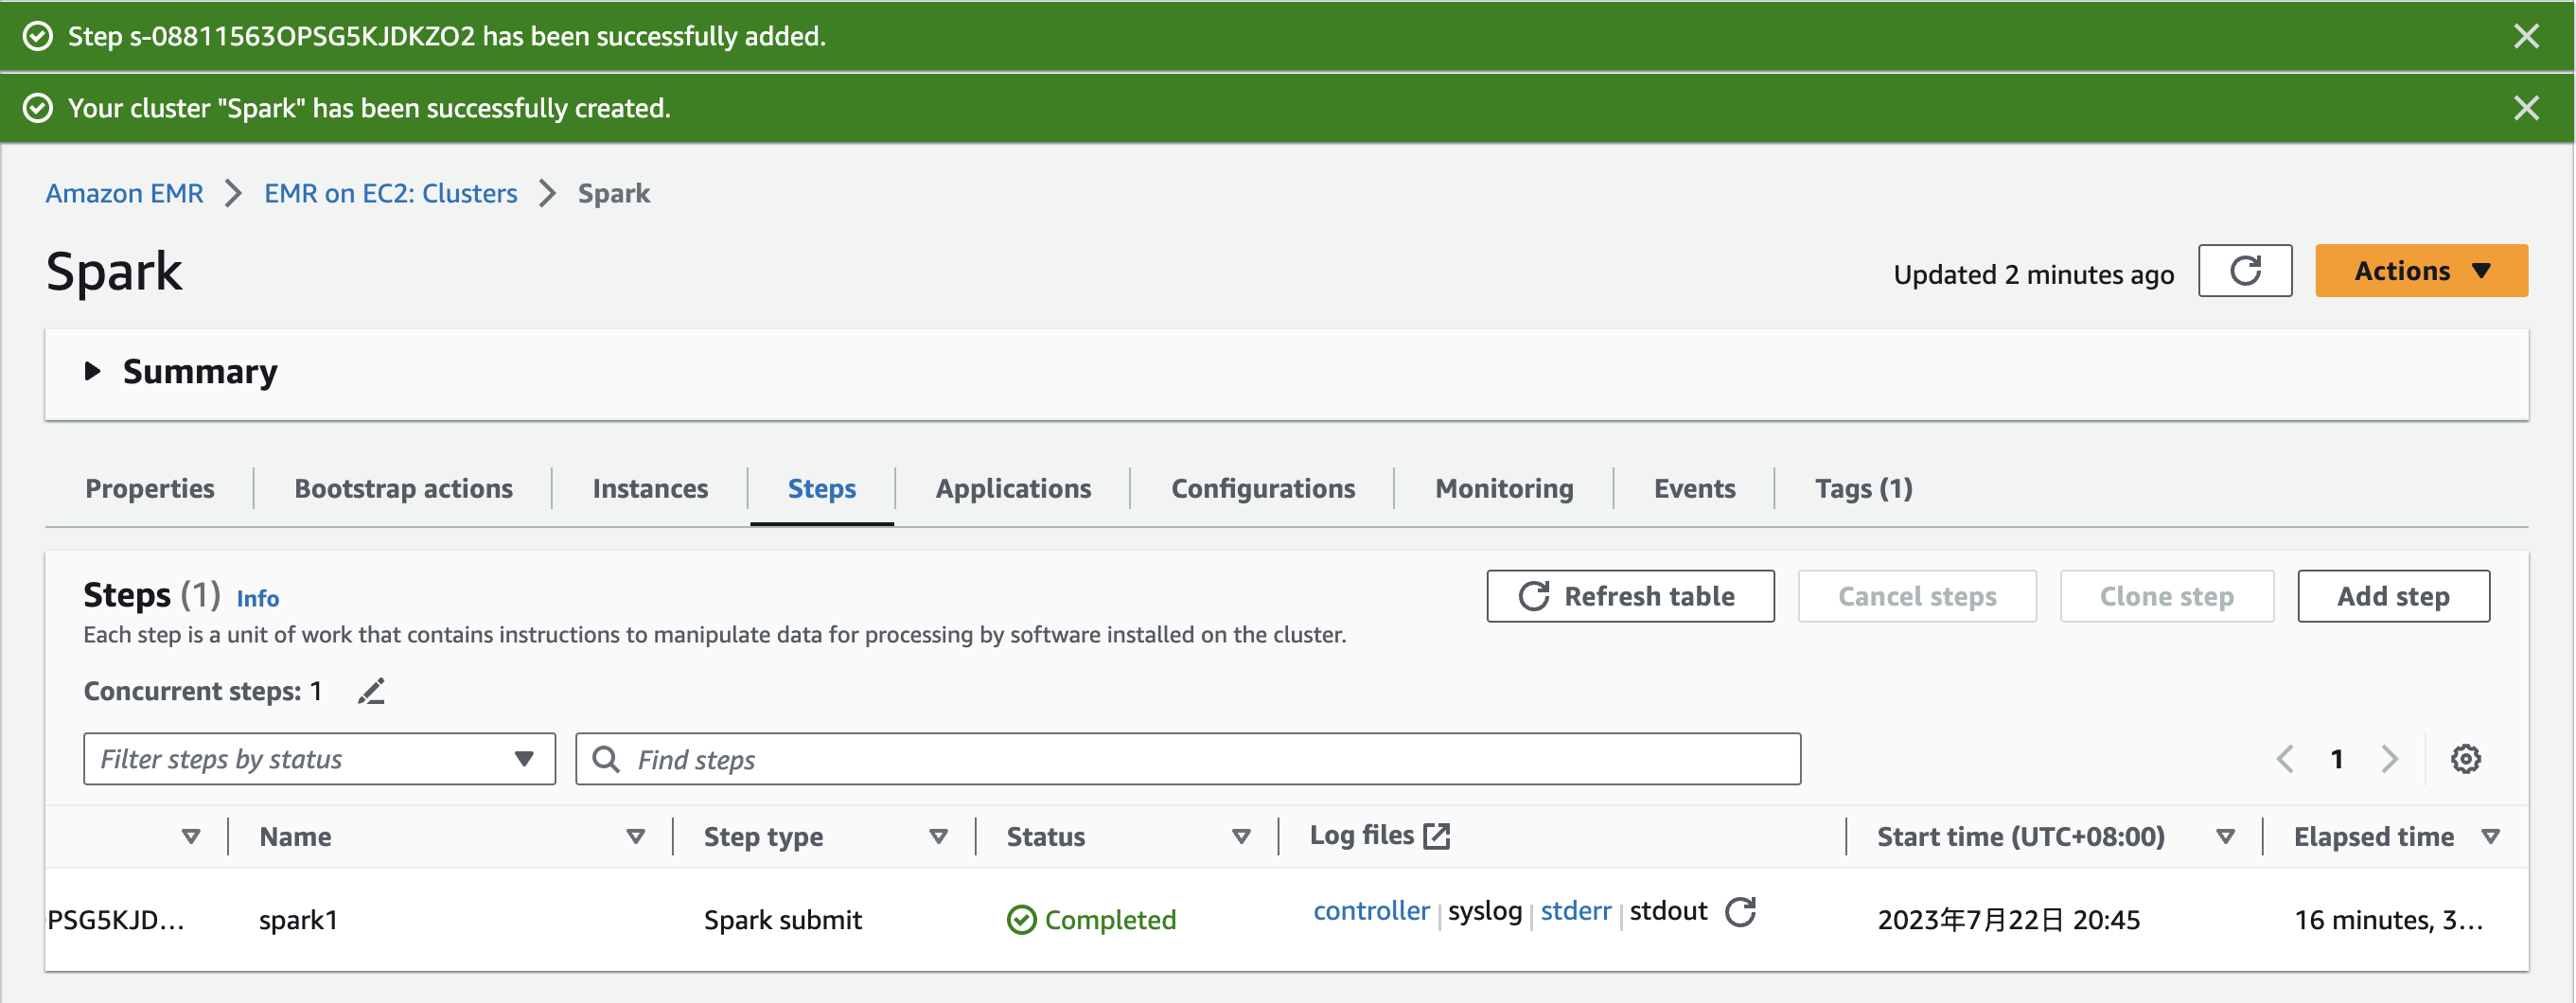Click the Add step button

[2393, 596]
